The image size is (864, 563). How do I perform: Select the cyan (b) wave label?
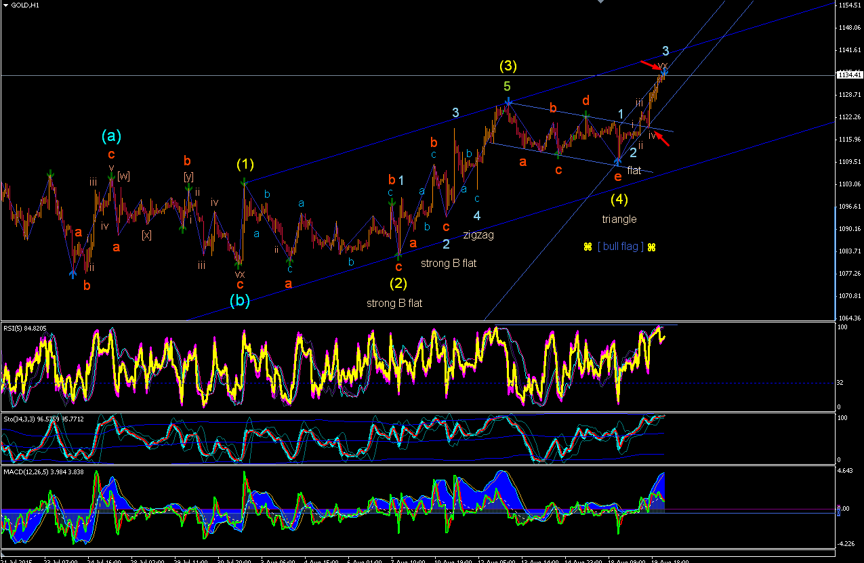tap(239, 300)
